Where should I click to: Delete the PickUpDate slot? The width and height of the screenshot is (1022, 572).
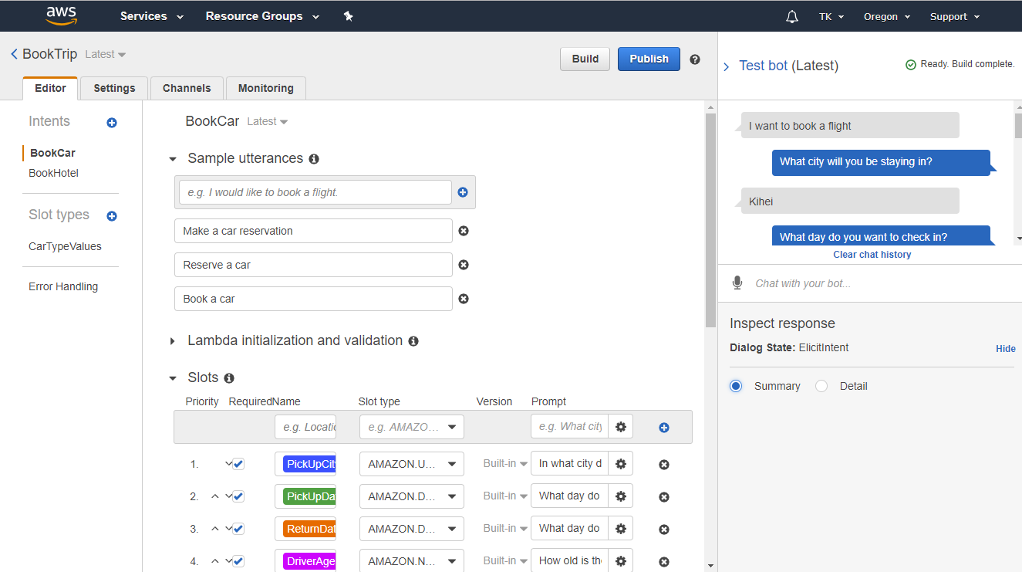(664, 497)
